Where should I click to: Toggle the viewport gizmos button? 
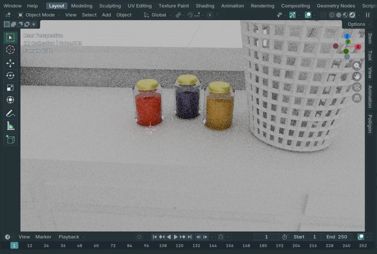(x=292, y=15)
